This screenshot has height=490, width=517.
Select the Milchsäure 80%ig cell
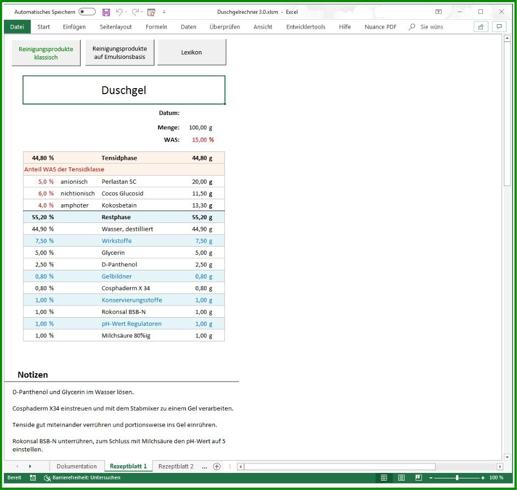126,336
